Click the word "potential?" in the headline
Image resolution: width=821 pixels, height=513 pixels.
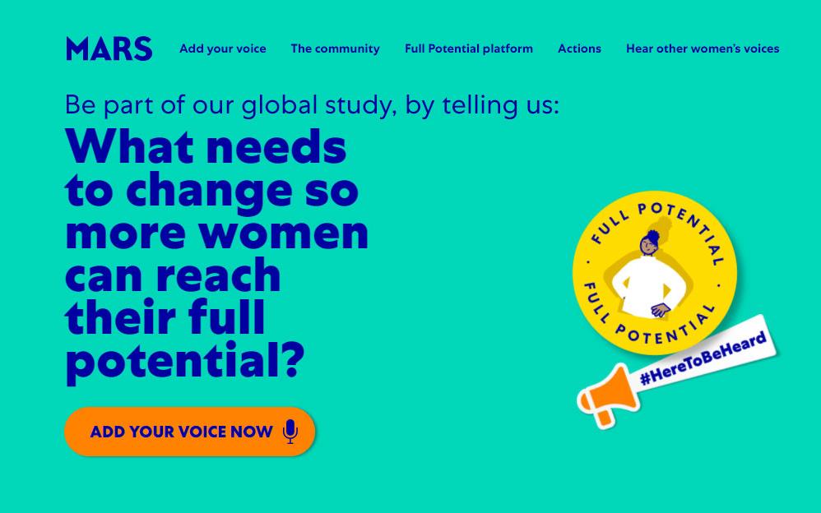coord(185,363)
